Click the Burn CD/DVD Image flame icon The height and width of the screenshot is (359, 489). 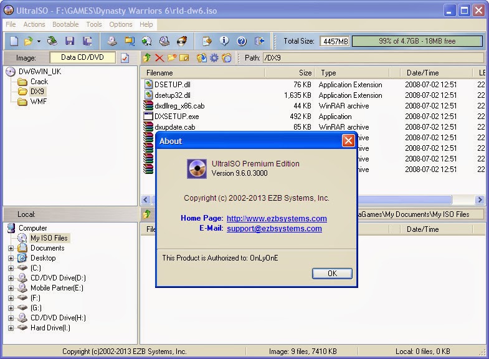tap(182, 41)
